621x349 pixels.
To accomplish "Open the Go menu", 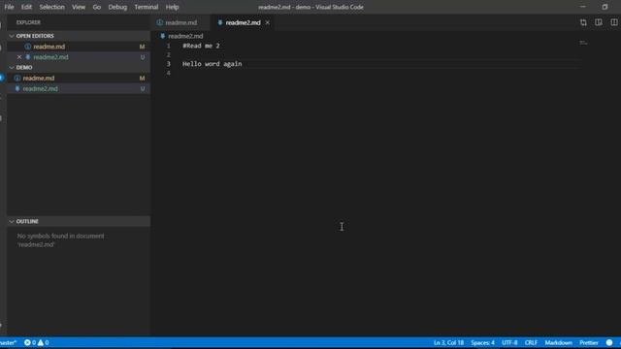I will click(97, 7).
